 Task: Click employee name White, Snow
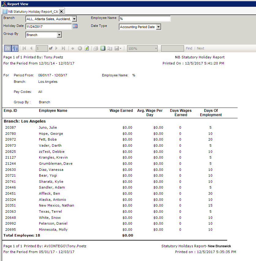[x=50, y=218]
